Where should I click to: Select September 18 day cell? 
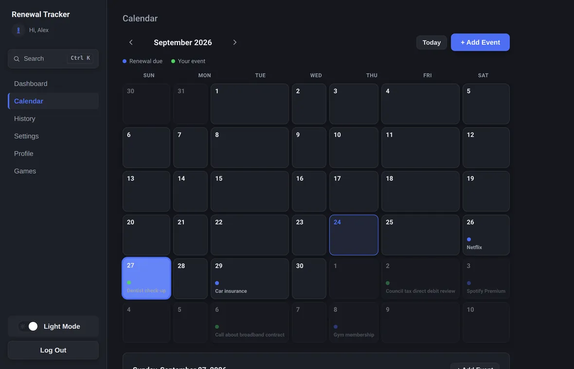pos(420,191)
